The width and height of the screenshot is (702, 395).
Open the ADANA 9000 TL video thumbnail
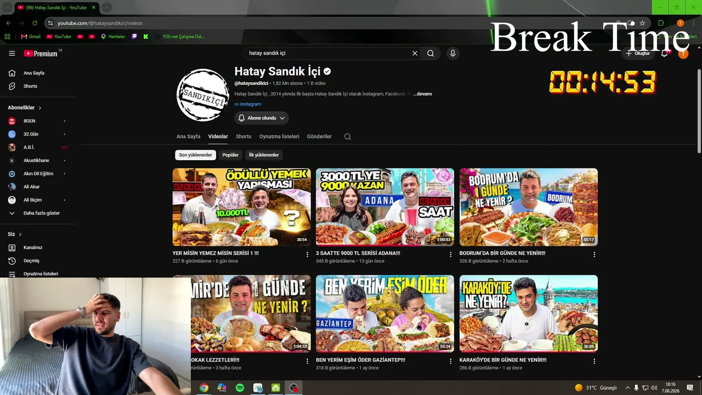[385, 207]
